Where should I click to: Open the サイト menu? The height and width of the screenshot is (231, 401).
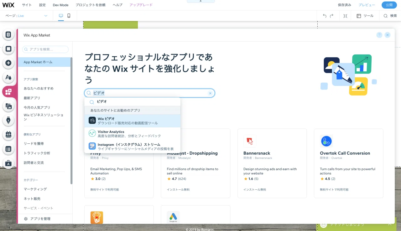27,5
